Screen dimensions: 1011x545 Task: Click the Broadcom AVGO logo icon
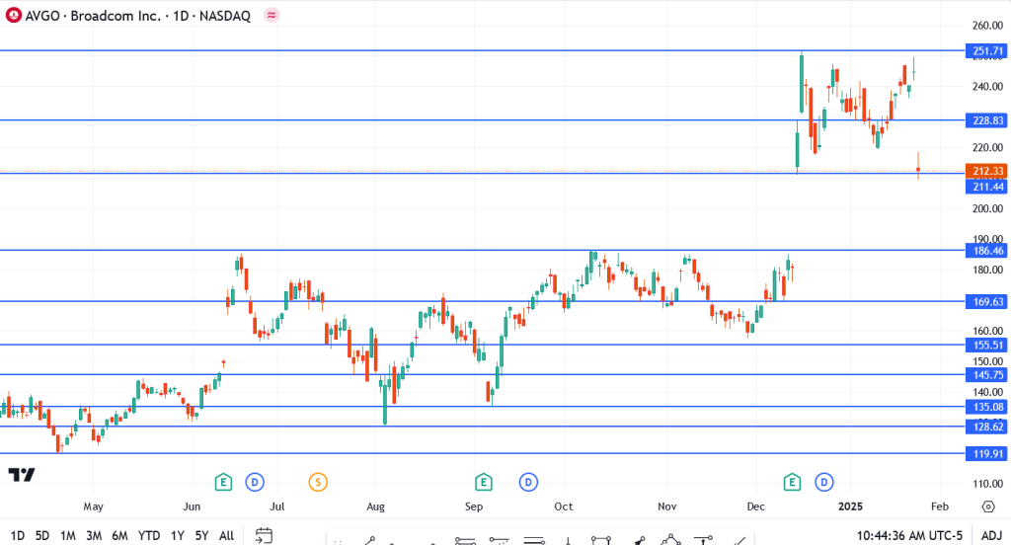pos(14,16)
